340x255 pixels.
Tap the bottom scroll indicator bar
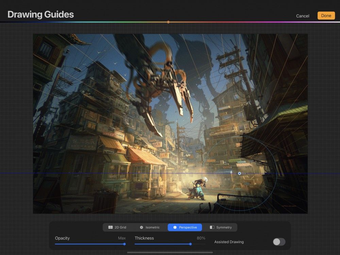[x=170, y=252]
